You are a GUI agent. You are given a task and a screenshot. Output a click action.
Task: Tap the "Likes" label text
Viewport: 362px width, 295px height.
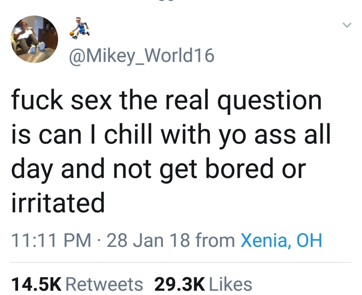point(230,284)
